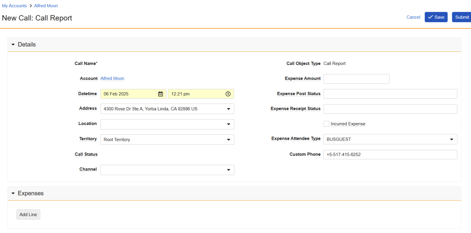The image size is (471, 233).
Task: Cancel the new call report
Action: point(413,17)
